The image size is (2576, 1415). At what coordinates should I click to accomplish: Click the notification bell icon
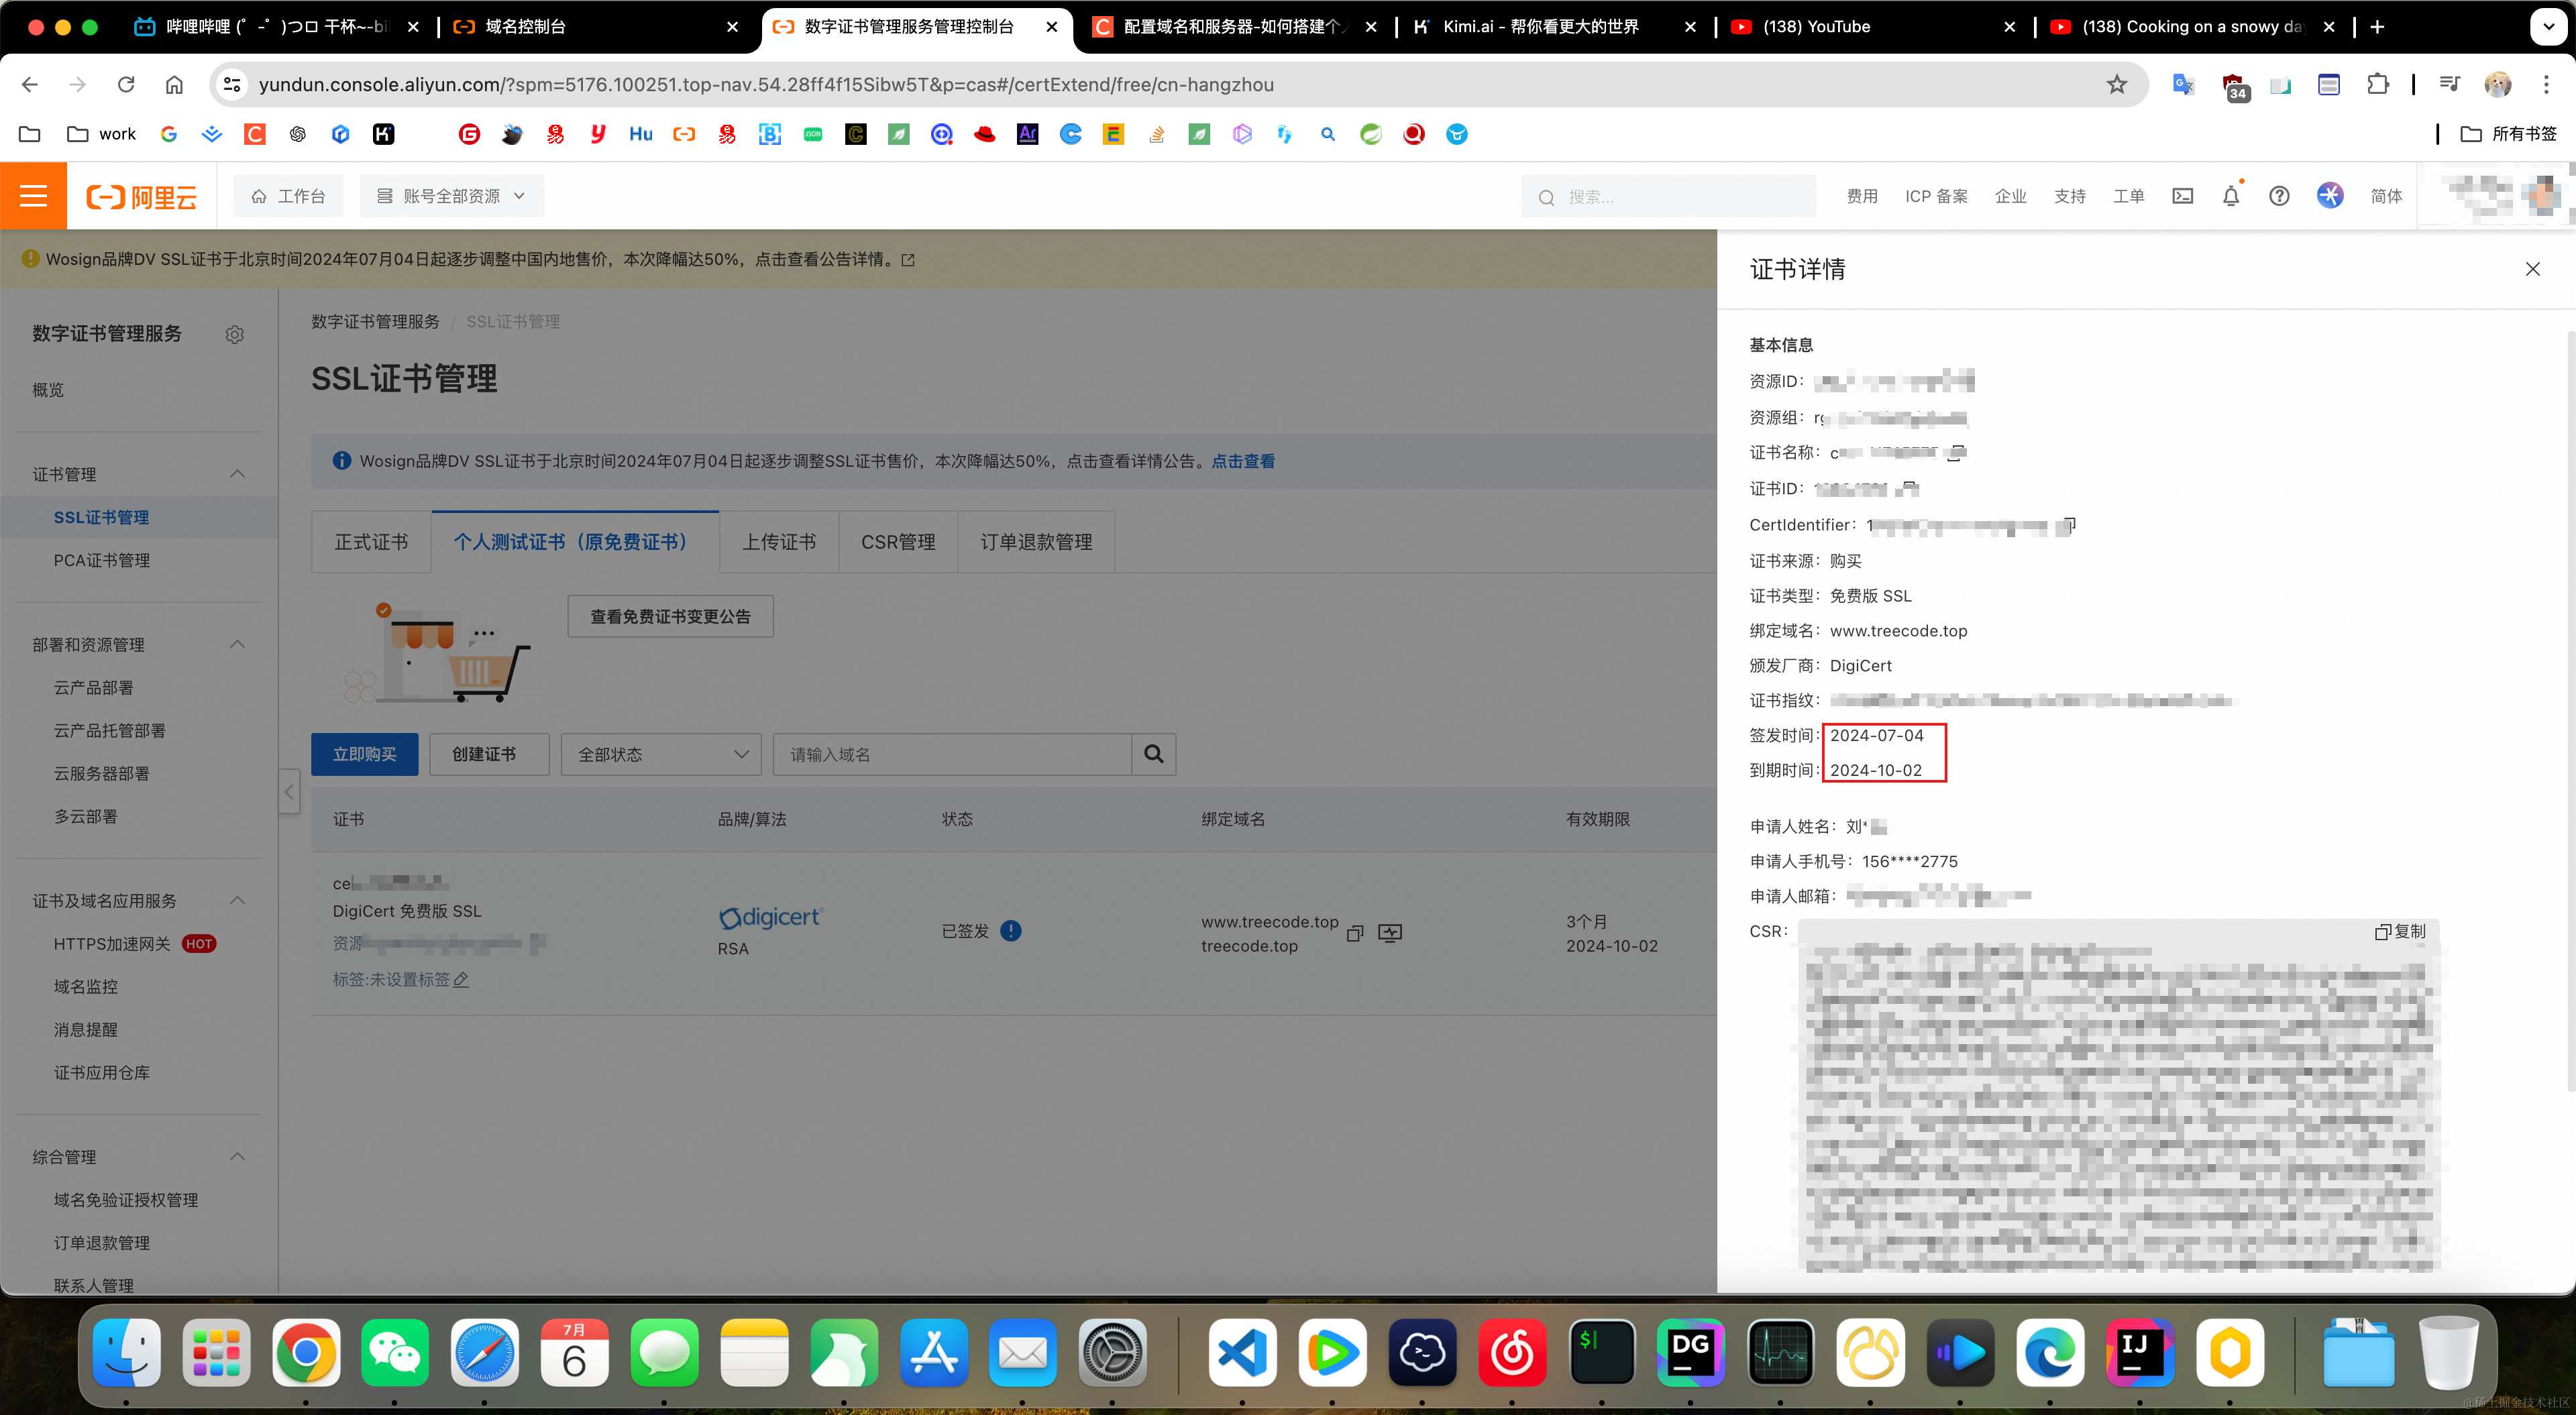coord(2230,196)
